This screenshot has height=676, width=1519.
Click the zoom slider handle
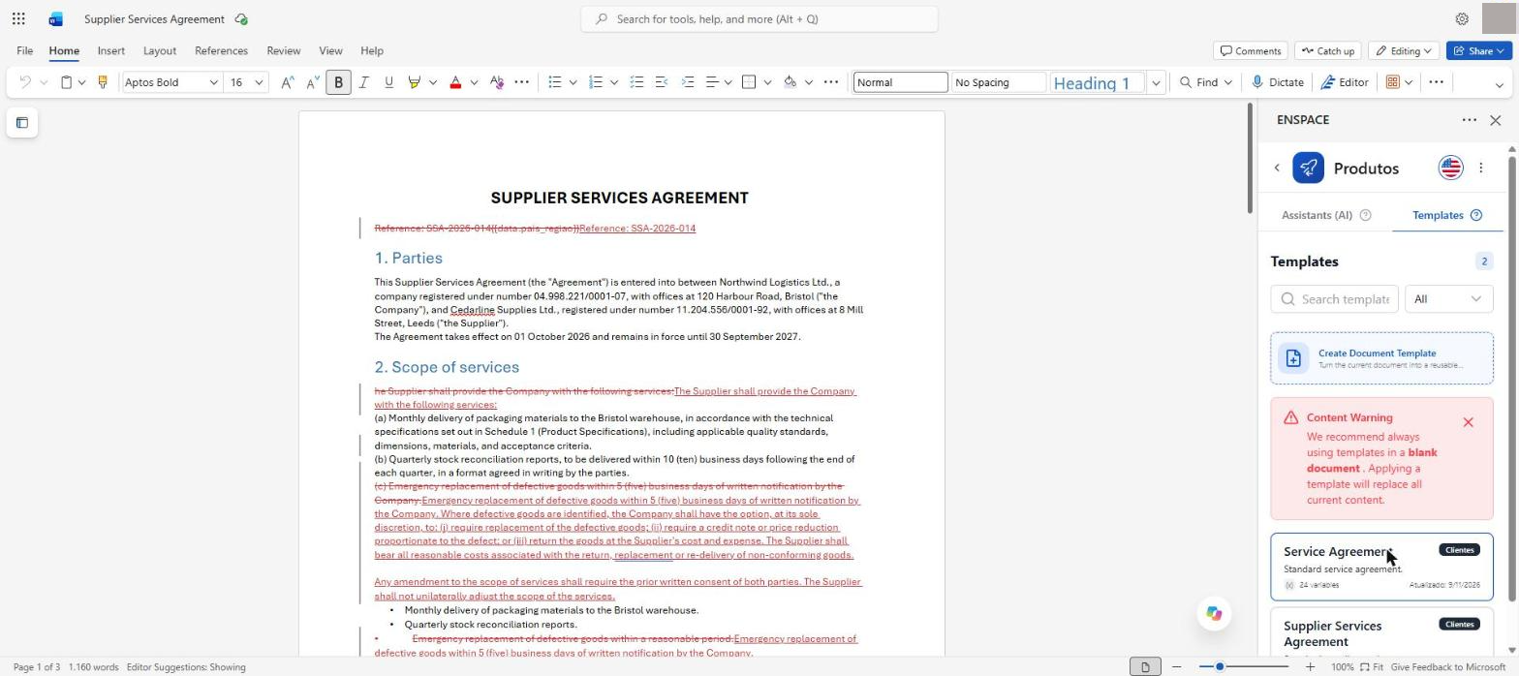pyautogui.click(x=1220, y=667)
